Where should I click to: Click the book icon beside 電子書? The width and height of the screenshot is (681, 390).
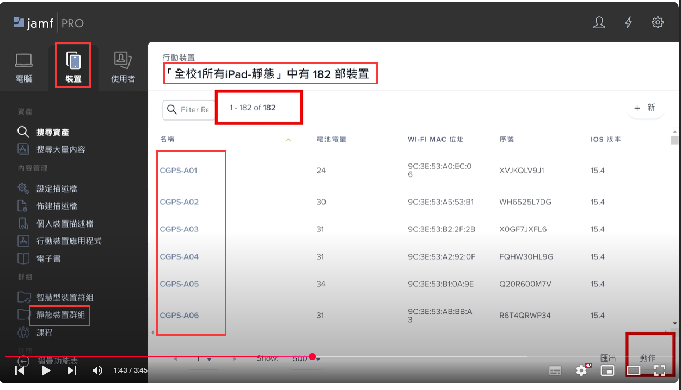23,259
